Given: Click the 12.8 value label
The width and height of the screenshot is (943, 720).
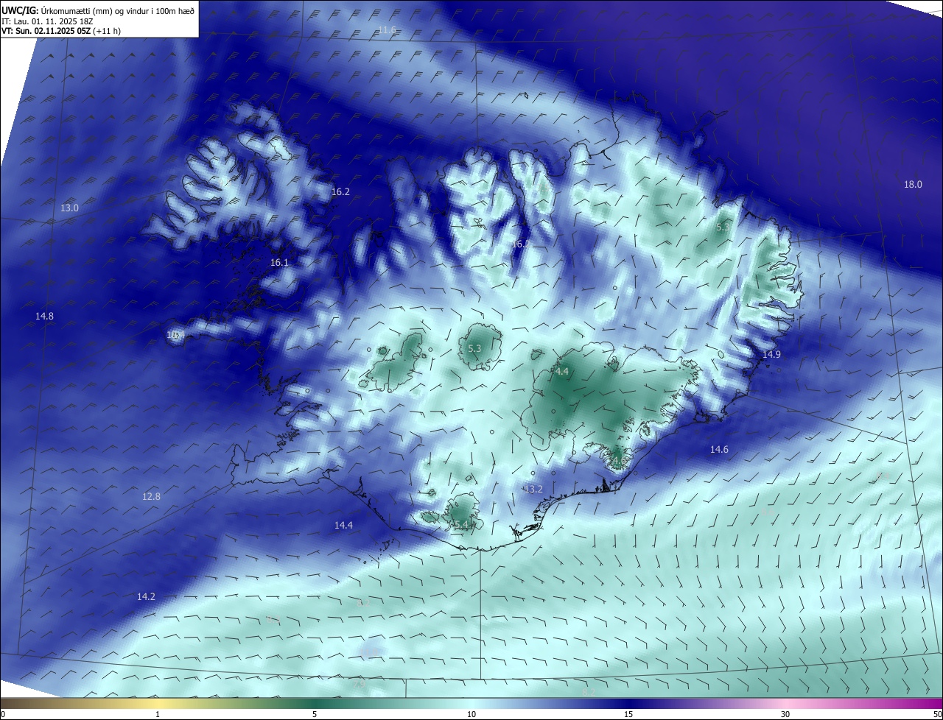Looking at the screenshot, I should [x=151, y=496].
